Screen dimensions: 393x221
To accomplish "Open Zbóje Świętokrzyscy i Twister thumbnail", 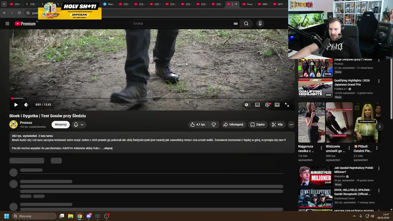I will pyautogui.click(x=315, y=68).
